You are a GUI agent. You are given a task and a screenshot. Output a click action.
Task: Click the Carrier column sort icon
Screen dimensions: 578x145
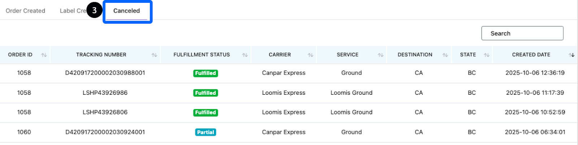(310, 55)
